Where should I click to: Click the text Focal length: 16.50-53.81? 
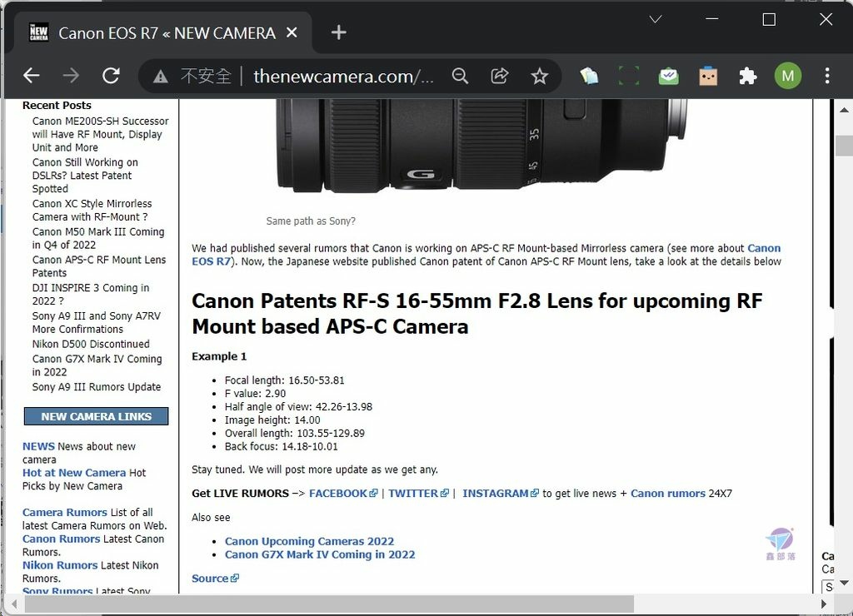tap(285, 380)
